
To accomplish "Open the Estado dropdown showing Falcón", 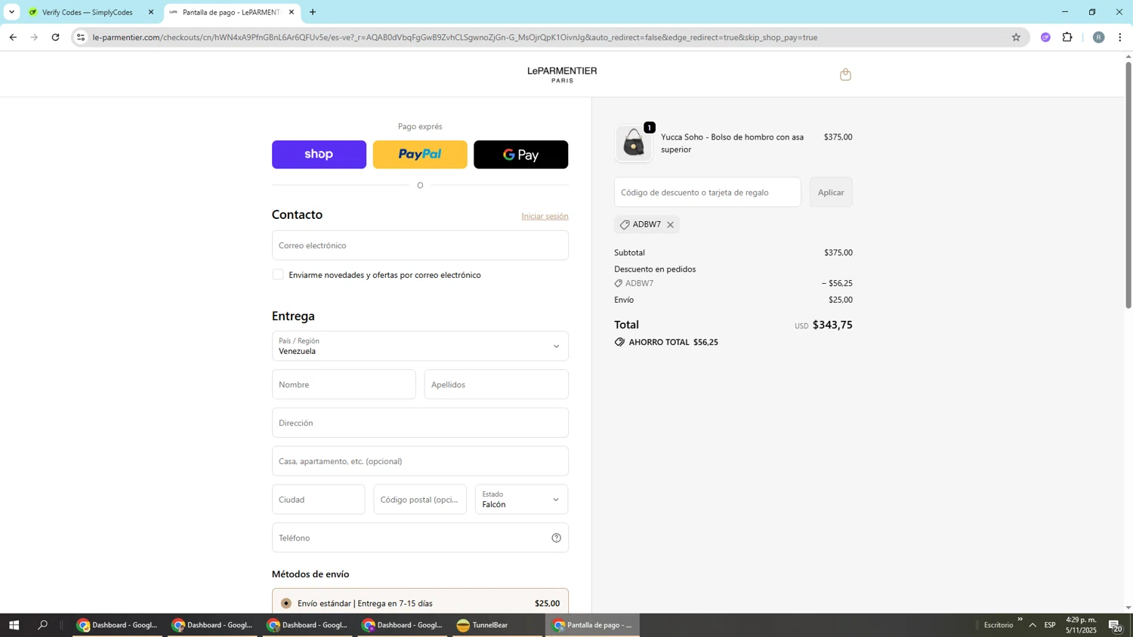I will coord(521,500).
